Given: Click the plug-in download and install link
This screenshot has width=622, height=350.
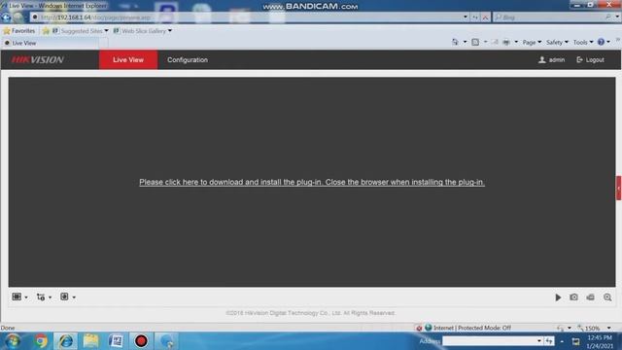Looking at the screenshot, I should click(x=312, y=182).
